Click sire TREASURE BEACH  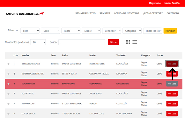coord(71,114)
